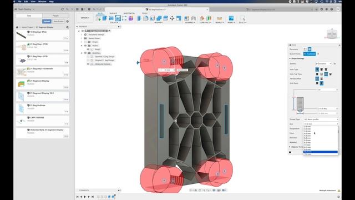Click the drill tip angle input field
355x200 pixels.
tap(328, 109)
